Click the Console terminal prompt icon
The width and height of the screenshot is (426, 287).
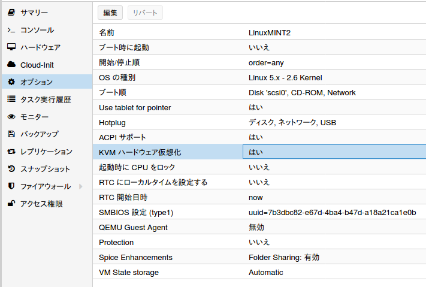pyautogui.click(x=11, y=30)
